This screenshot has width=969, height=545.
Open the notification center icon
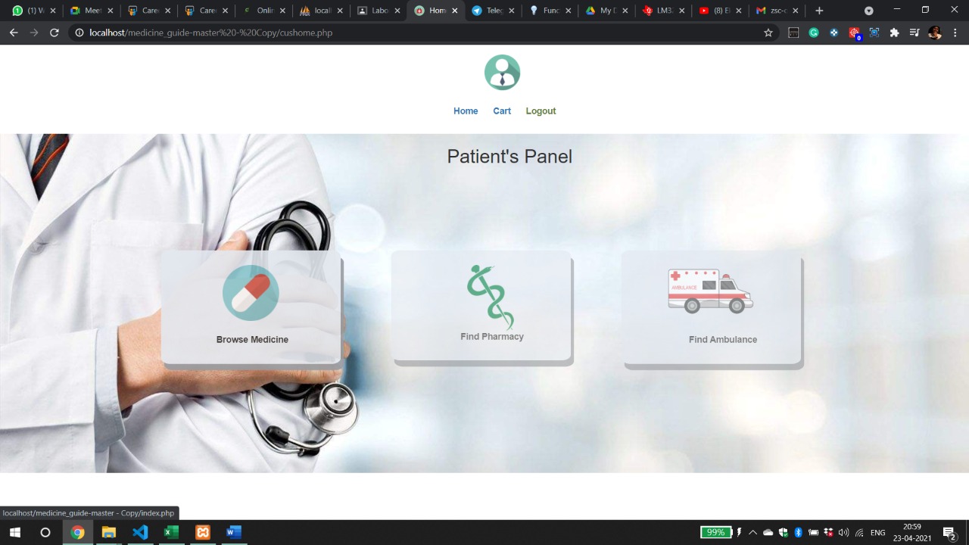point(949,532)
